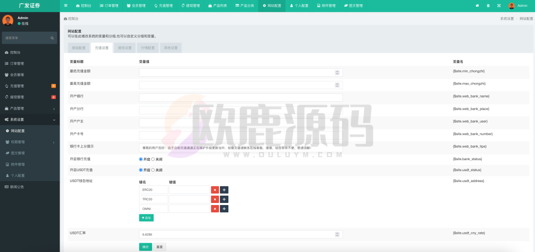This screenshot has height=252, width=535.
Task: Select 网站配置 in the sidebar submenu
Action: [x=30, y=131]
